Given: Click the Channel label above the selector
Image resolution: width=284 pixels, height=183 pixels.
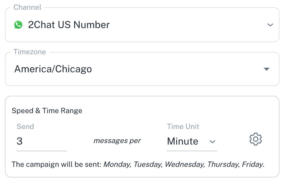Looking at the screenshot, I should coord(27,7).
